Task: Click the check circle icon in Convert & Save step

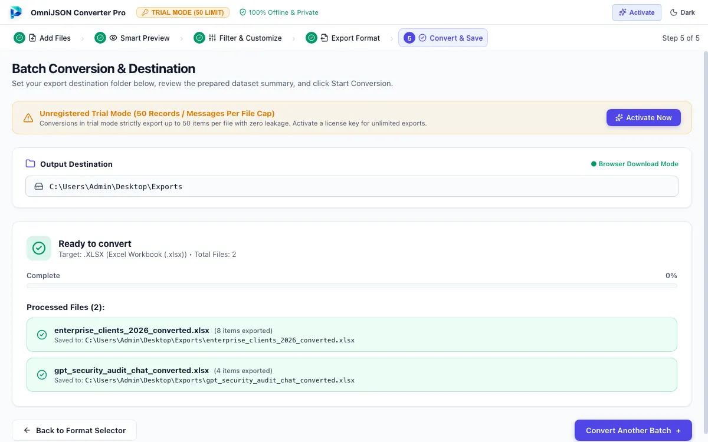Action: [x=422, y=38]
